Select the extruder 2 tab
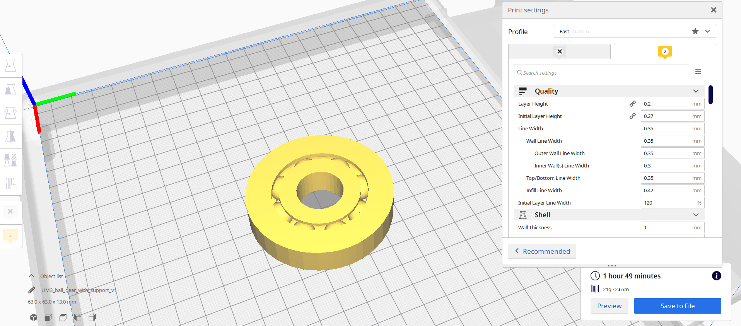 (x=665, y=52)
